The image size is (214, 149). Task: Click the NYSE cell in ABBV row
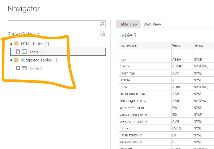[x=203, y=59]
